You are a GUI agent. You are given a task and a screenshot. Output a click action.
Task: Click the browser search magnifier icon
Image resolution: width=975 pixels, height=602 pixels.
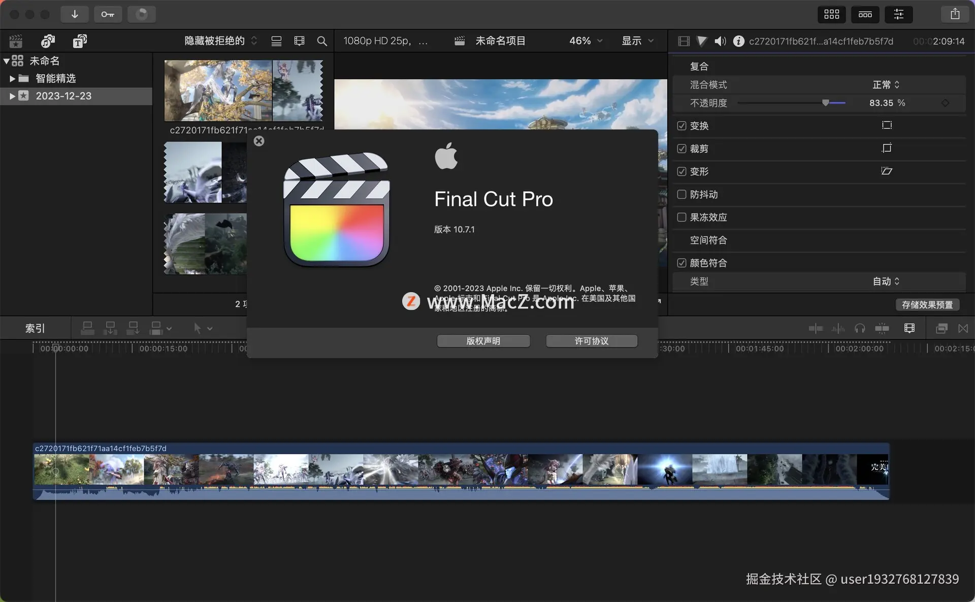coord(322,41)
